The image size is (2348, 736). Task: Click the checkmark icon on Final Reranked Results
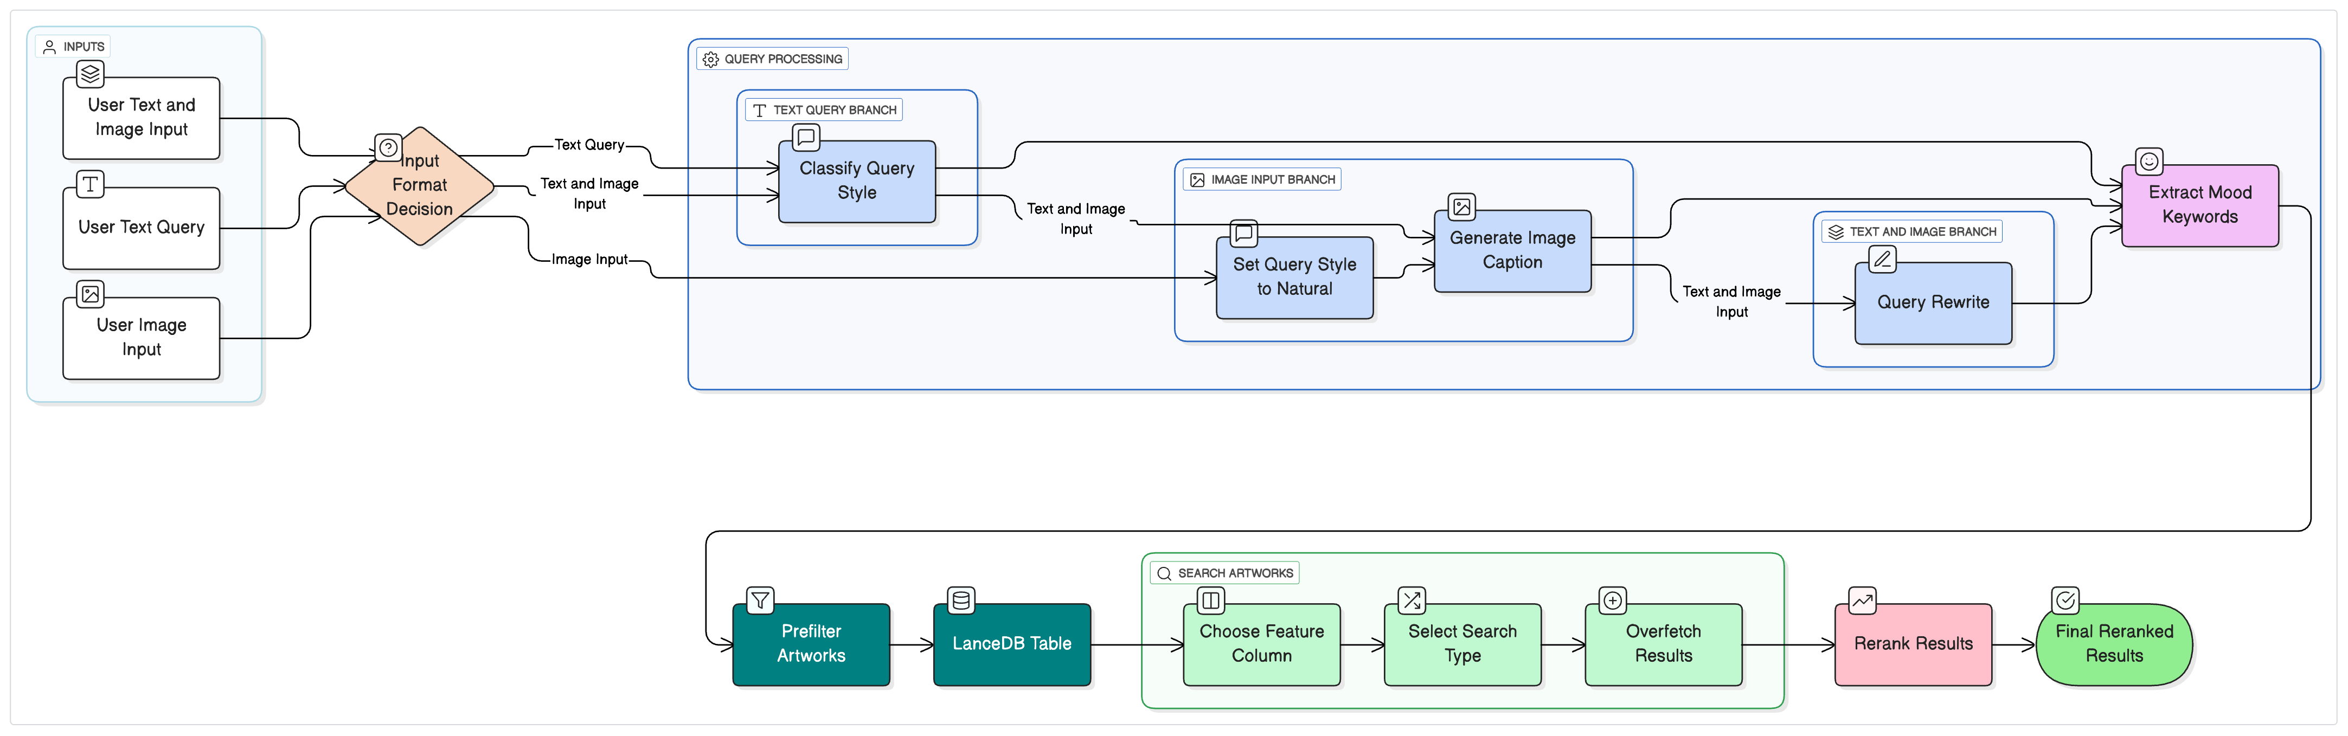click(x=2064, y=599)
